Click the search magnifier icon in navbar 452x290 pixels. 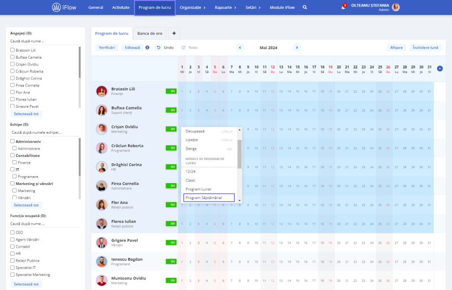pos(305,8)
